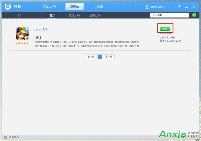Image resolution: width=201 pixels, height=141 pixels.
Task: Open 游戏分类 category
Action: tap(74, 15)
